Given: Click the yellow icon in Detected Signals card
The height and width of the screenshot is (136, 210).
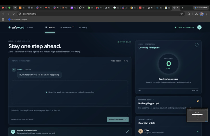Looking at the screenshot, I should (x=198, y=101).
